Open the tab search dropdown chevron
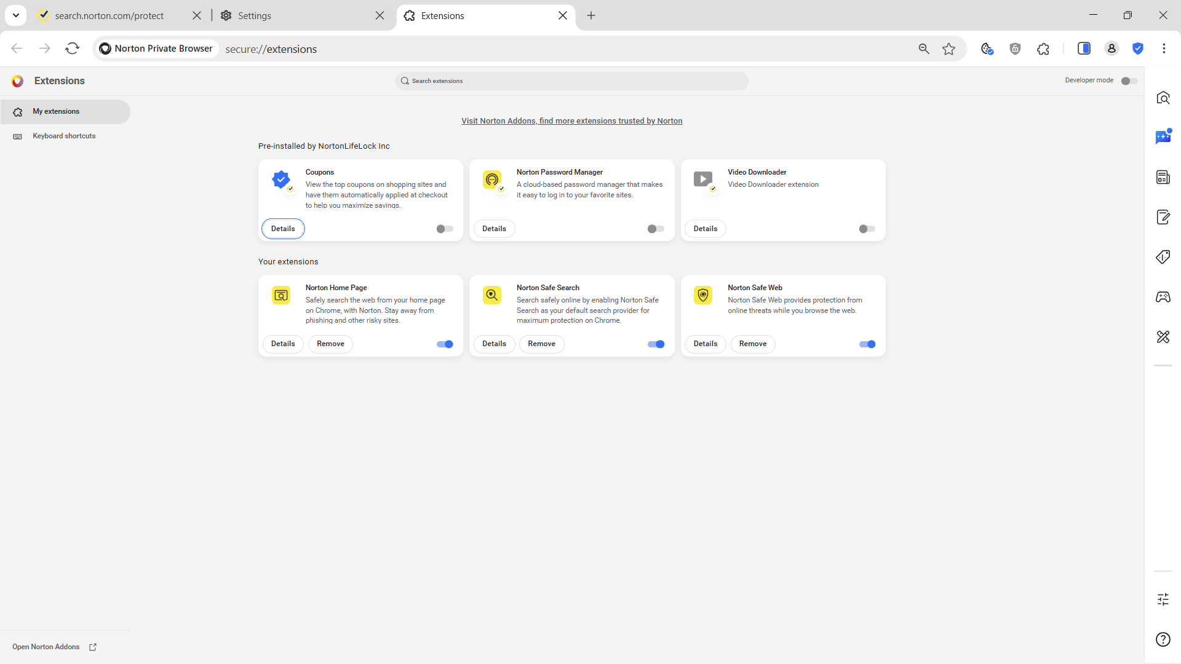Viewport: 1181px width, 664px height. 16,15
